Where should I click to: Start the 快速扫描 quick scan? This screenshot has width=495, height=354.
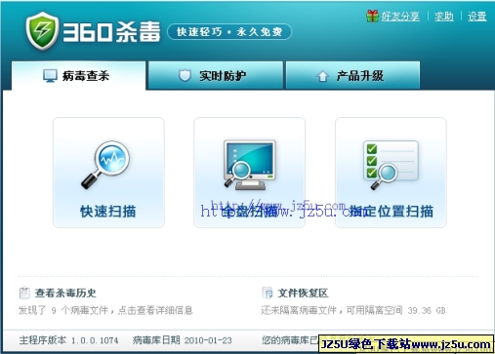point(108,173)
